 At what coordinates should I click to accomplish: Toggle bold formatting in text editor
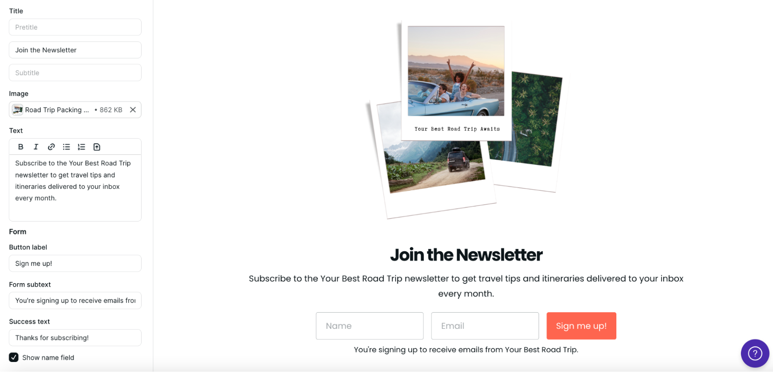click(21, 147)
